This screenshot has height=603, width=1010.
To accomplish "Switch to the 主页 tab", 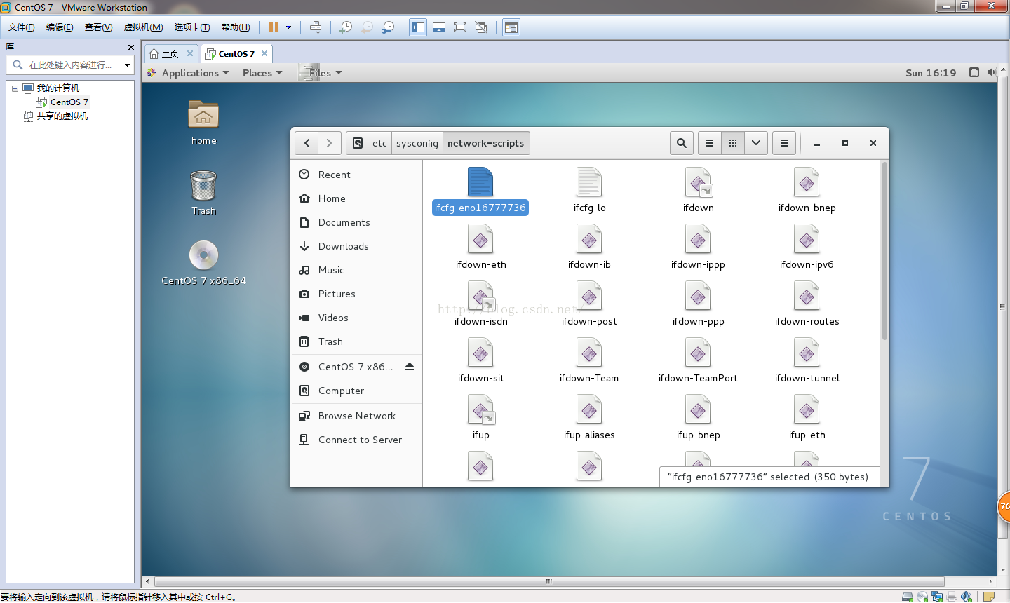I will click(x=170, y=54).
